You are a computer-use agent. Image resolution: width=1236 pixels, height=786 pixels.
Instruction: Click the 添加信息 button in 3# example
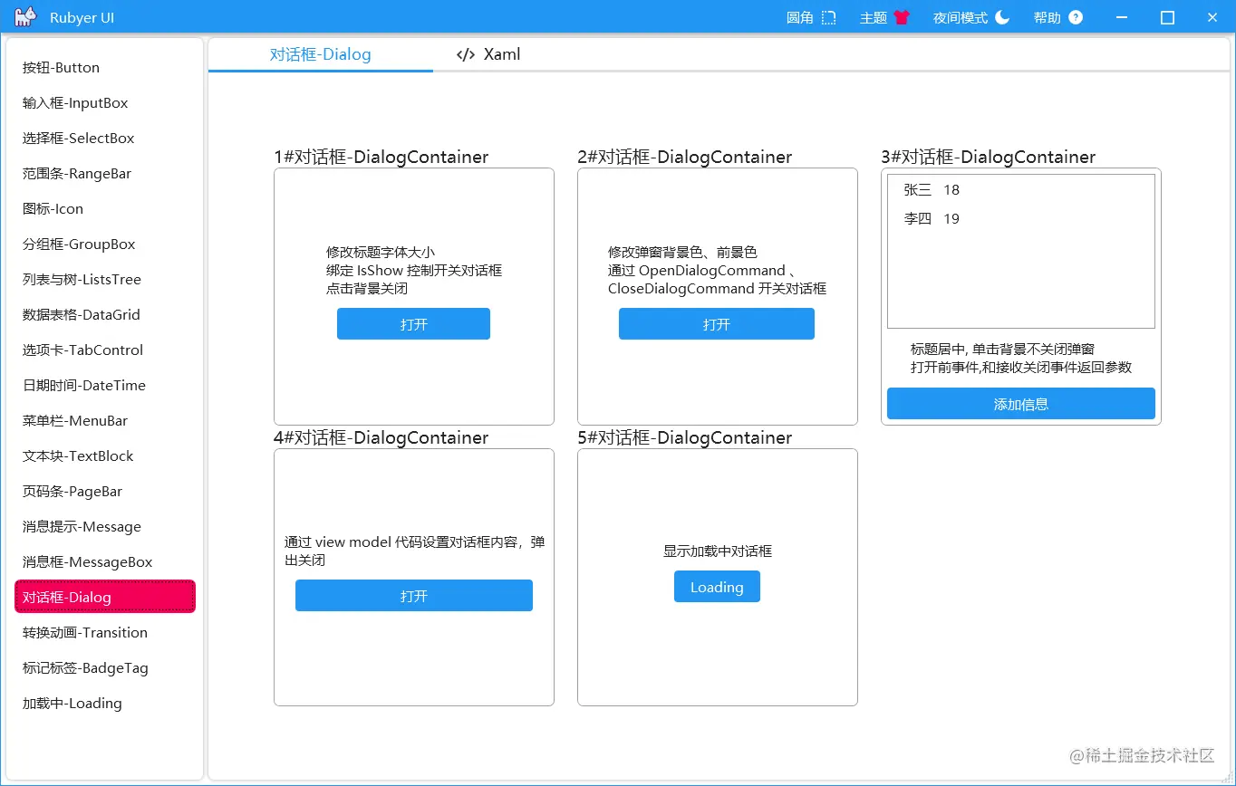1020,404
